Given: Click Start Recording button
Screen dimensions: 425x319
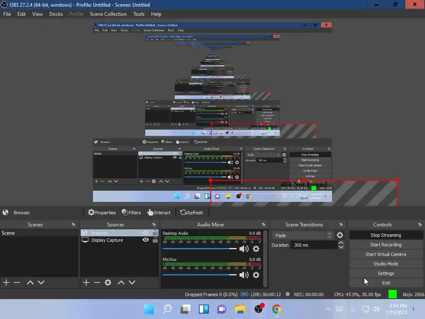Looking at the screenshot, I should [386, 245].
